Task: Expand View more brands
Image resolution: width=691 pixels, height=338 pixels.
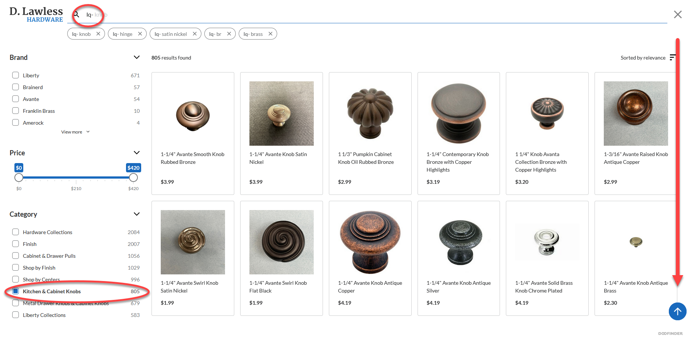Action: 75,132
